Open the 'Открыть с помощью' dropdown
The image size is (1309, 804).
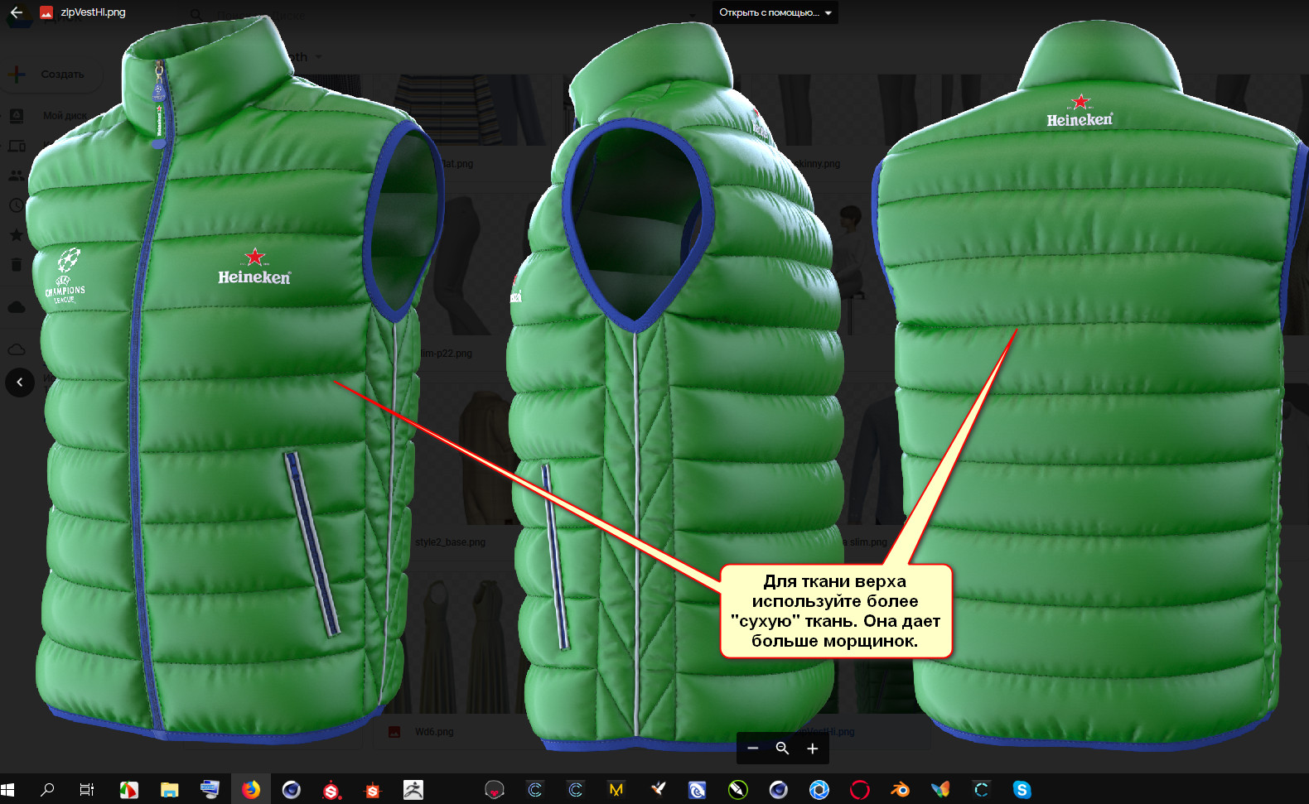(775, 12)
